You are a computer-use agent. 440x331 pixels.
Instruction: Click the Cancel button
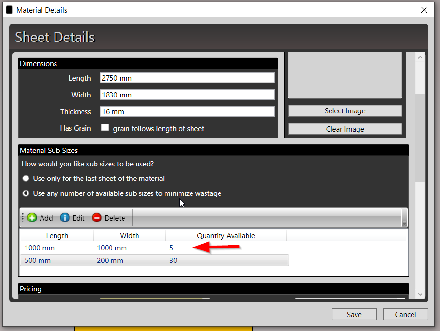click(x=405, y=315)
